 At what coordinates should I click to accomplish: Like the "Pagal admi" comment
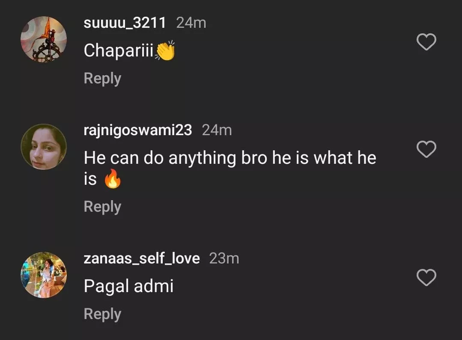click(x=426, y=278)
